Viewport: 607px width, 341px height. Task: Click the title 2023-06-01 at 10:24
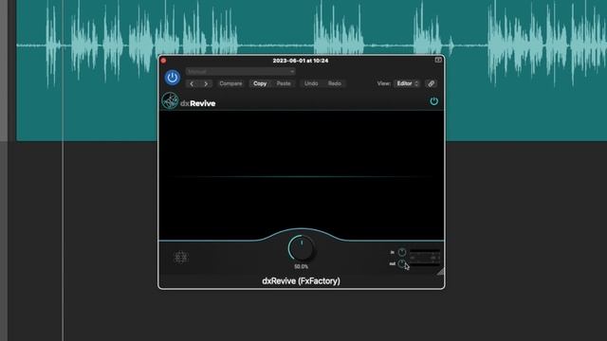[301, 61]
